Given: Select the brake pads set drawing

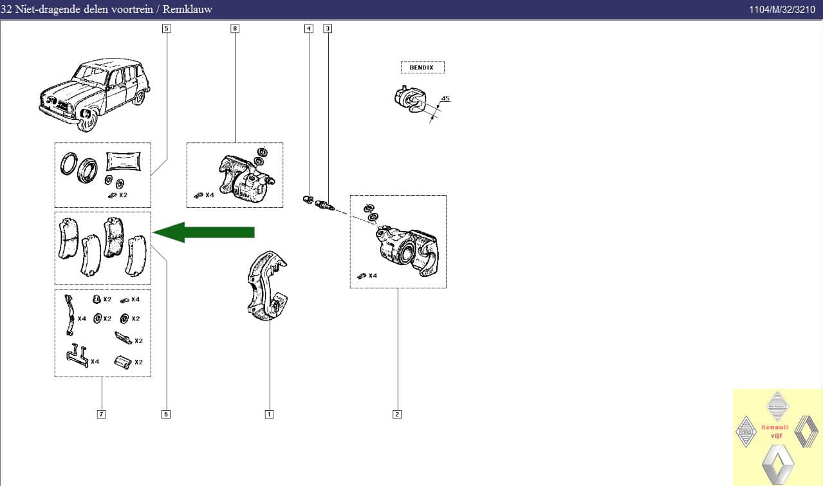Looking at the screenshot, I should tap(103, 247).
